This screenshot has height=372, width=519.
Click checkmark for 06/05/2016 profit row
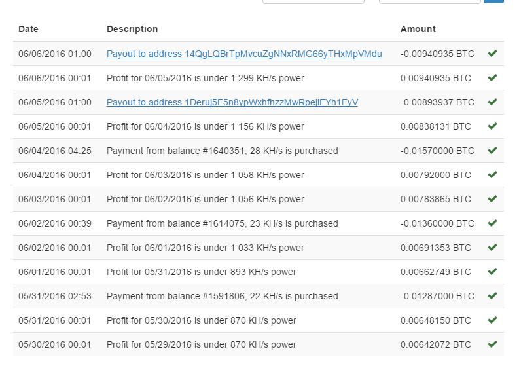pos(492,78)
